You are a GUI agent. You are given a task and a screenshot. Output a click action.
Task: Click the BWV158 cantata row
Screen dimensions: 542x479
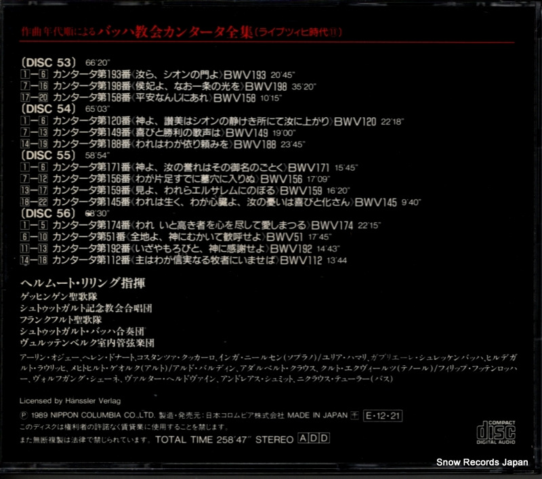point(151,98)
